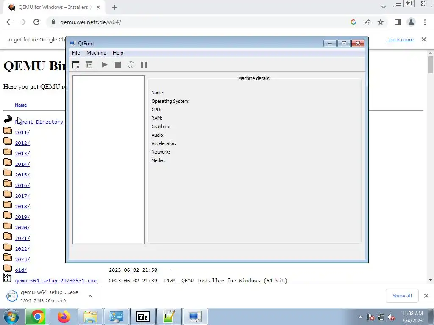This screenshot has height=325, width=434.
Task: Open the 2013/ folder link
Action: pyautogui.click(x=22, y=154)
